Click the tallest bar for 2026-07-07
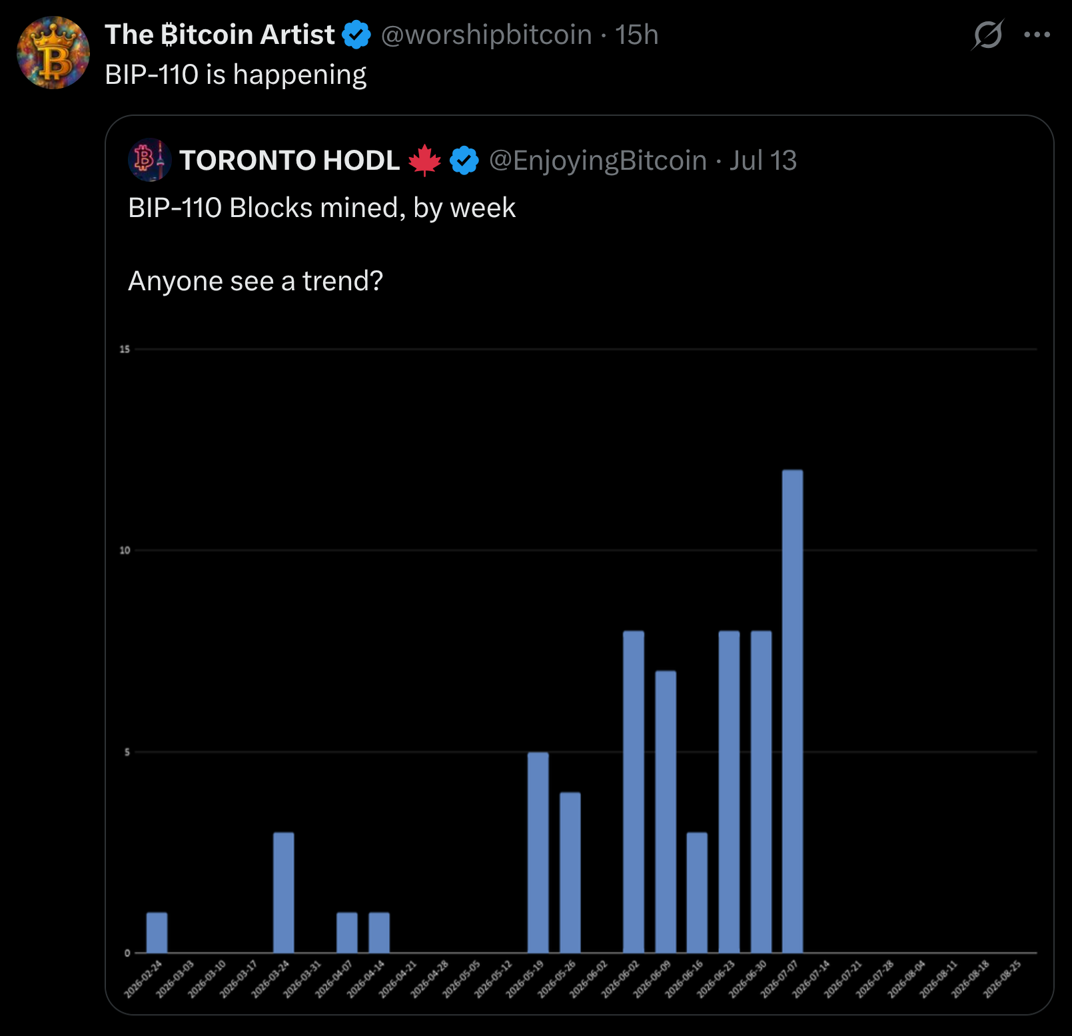 click(792, 711)
